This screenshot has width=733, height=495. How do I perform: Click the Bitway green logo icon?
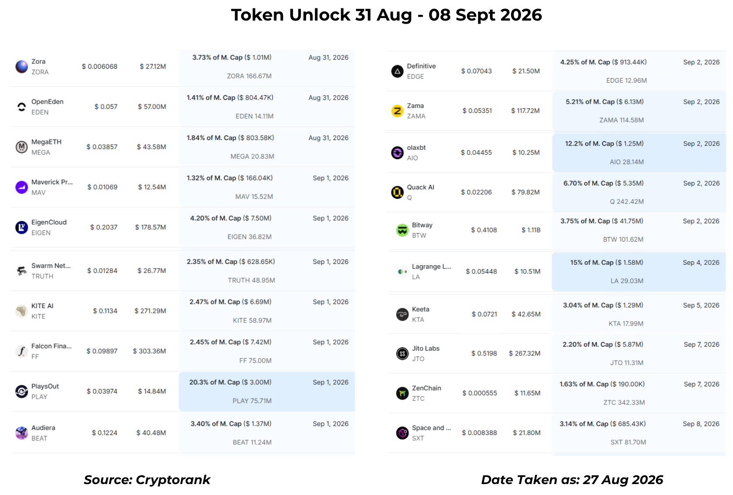tap(402, 230)
